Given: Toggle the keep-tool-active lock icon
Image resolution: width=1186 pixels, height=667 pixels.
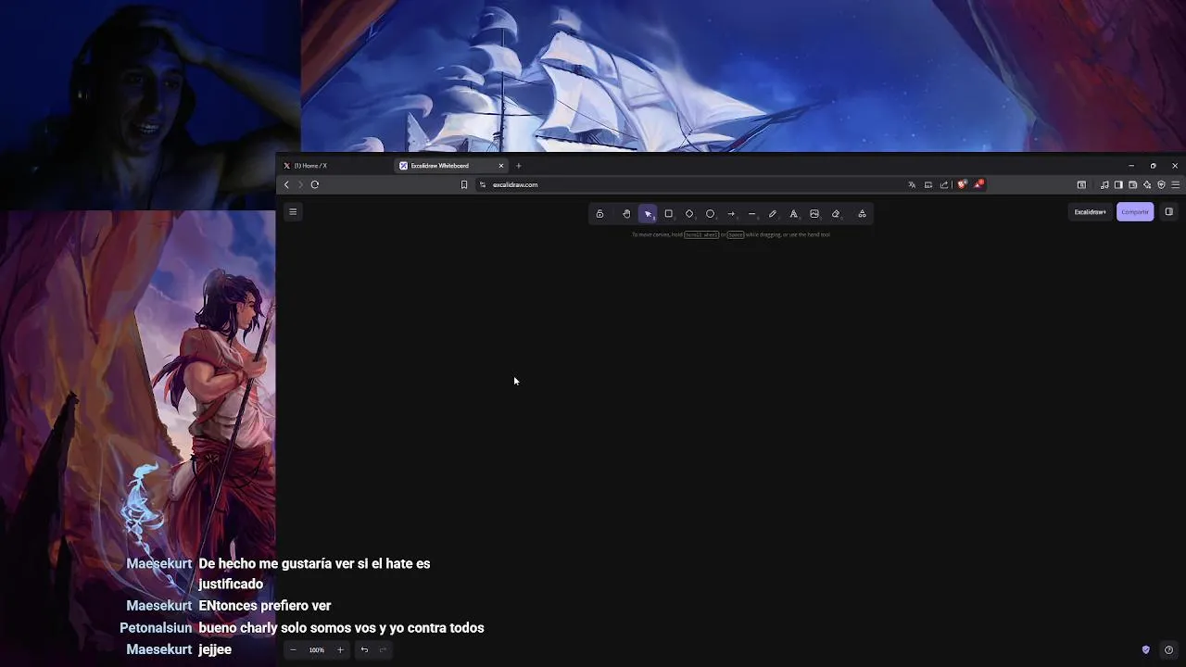Looking at the screenshot, I should click(x=599, y=214).
